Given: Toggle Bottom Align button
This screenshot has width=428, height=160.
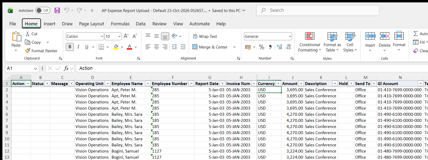Looking at the screenshot, I should [165, 36].
